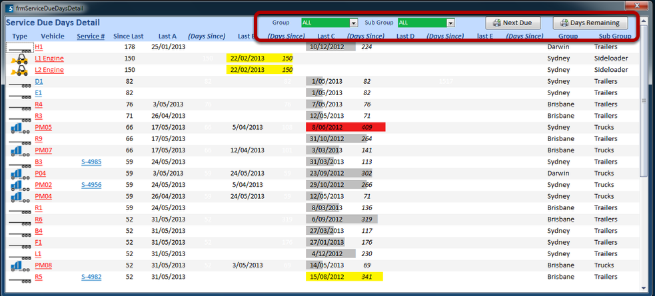Open vehicle L1 Engine link
This screenshot has height=296, width=655.
pos(49,59)
